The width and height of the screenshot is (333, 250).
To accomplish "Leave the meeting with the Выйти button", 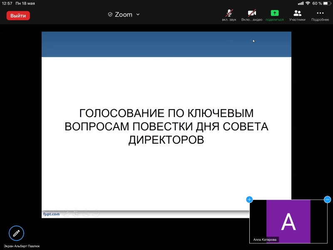I will [18, 16].
